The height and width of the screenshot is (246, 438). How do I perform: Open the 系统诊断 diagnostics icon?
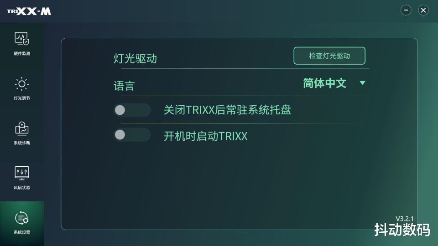[22, 128]
